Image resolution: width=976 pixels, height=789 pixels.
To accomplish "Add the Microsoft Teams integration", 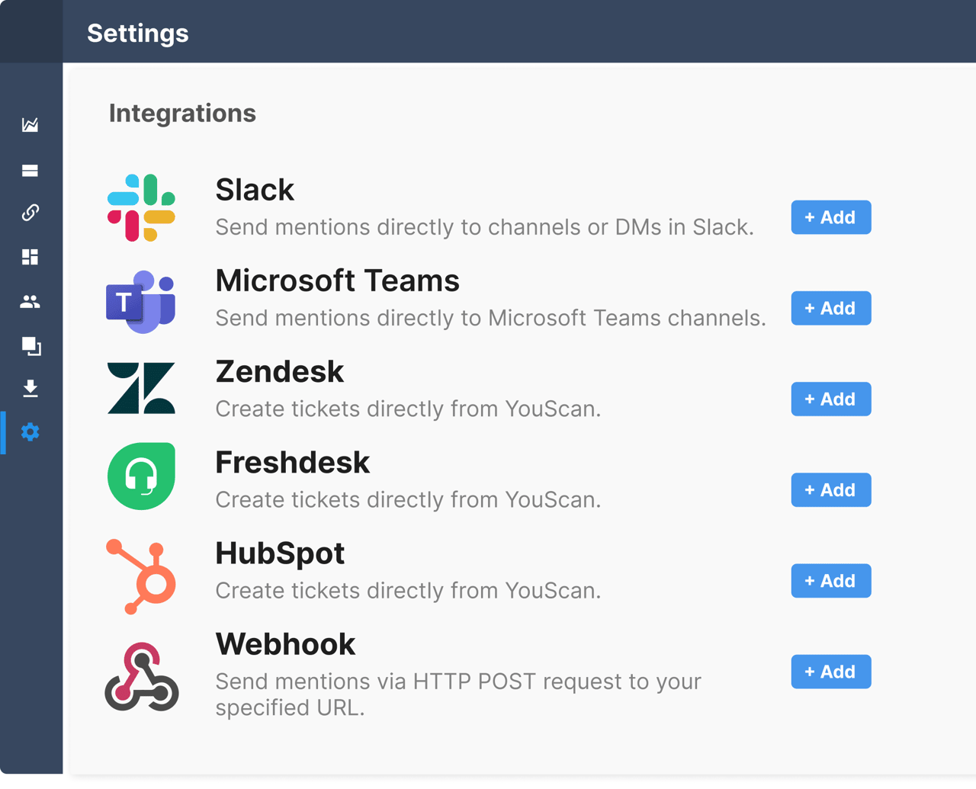I will [x=830, y=308].
